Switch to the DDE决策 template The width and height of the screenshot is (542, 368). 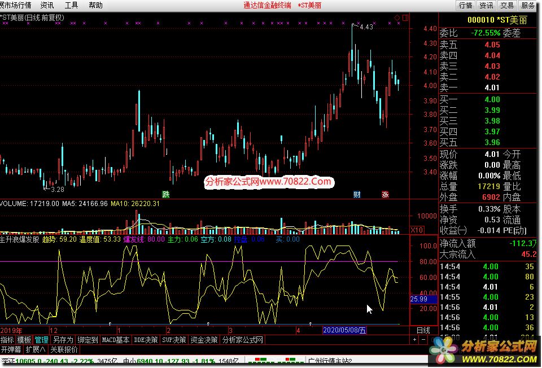pyautogui.click(x=146, y=340)
